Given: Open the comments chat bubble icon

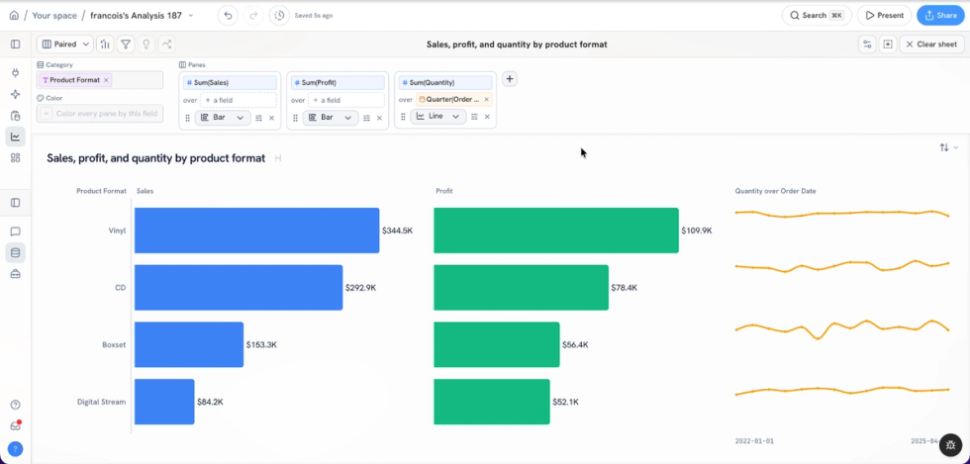Looking at the screenshot, I should (16, 232).
